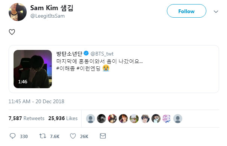
Task: Click the reply speech bubble icon
Action: tap(13, 136)
